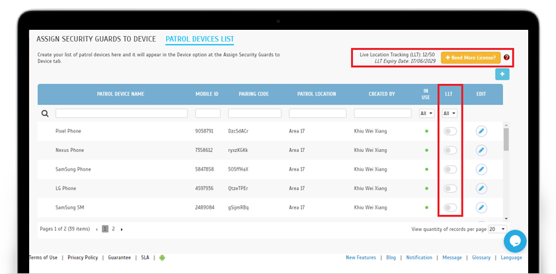Edit the SamSung SM device row
Image resolution: width=556 pixels, height=274 pixels.
pos(481,207)
